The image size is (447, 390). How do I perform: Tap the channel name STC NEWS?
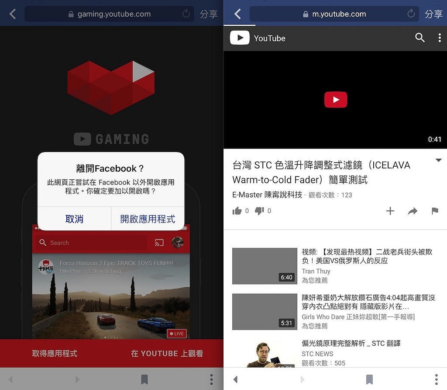[x=317, y=354]
